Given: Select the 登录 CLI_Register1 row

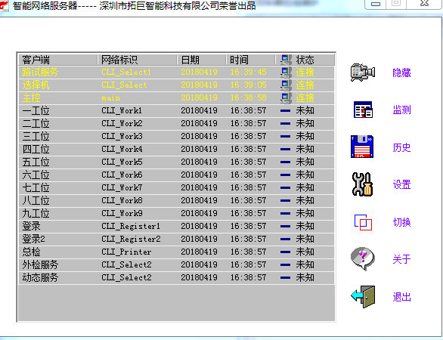Looking at the screenshot, I should tap(176, 226).
